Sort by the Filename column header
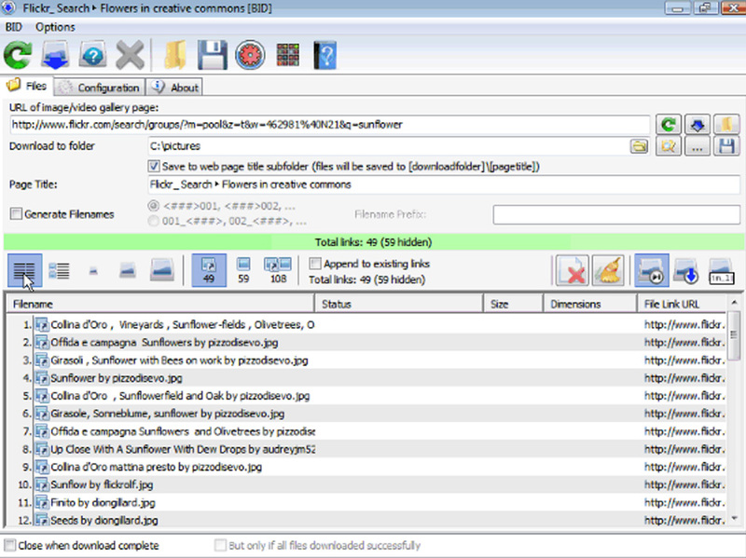 [x=160, y=305]
